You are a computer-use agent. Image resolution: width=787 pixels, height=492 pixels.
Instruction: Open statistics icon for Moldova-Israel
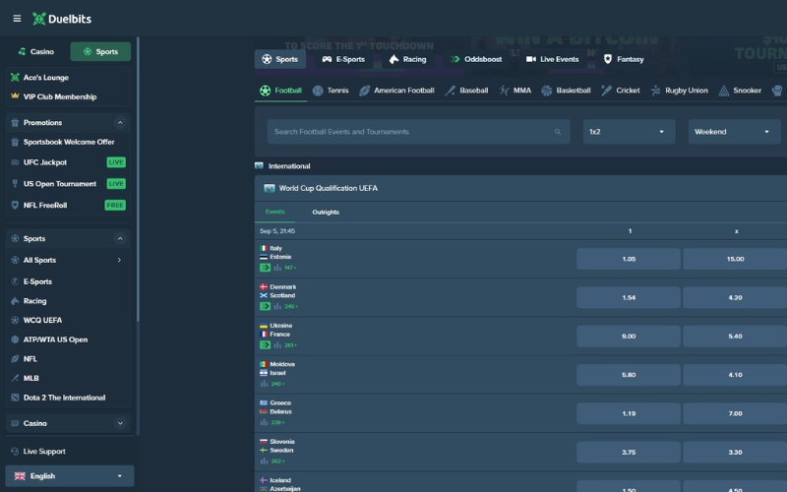pyautogui.click(x=264, y=384)
